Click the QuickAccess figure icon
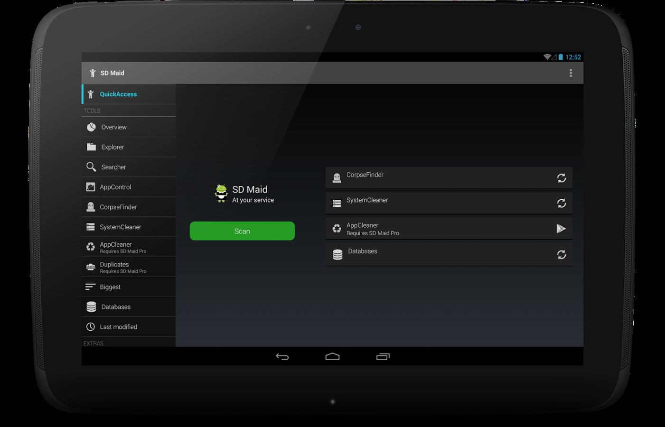 coord(91,94)
